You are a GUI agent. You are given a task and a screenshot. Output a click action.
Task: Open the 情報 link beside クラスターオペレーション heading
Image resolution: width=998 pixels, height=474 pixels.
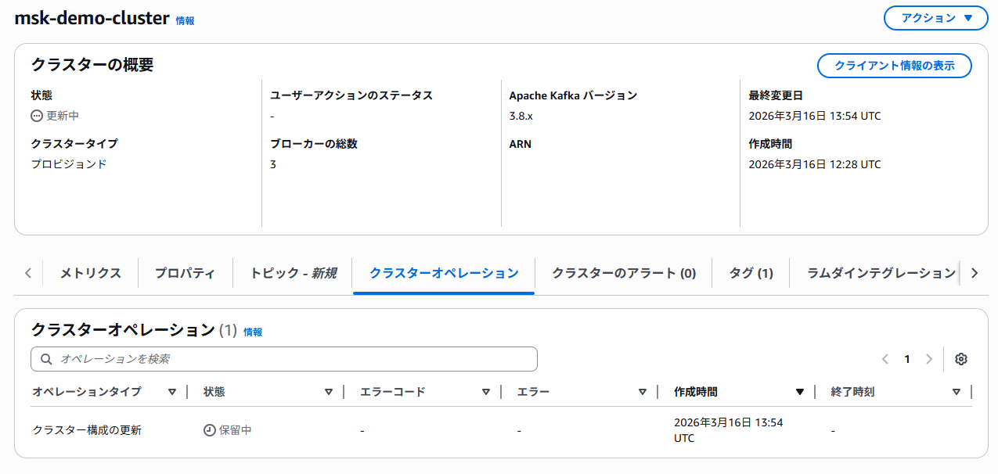tap(253, 332)
